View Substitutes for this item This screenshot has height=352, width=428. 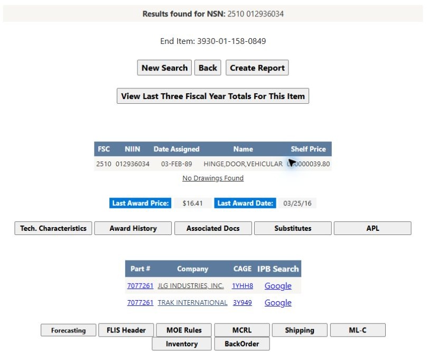(x=293, y=228)
